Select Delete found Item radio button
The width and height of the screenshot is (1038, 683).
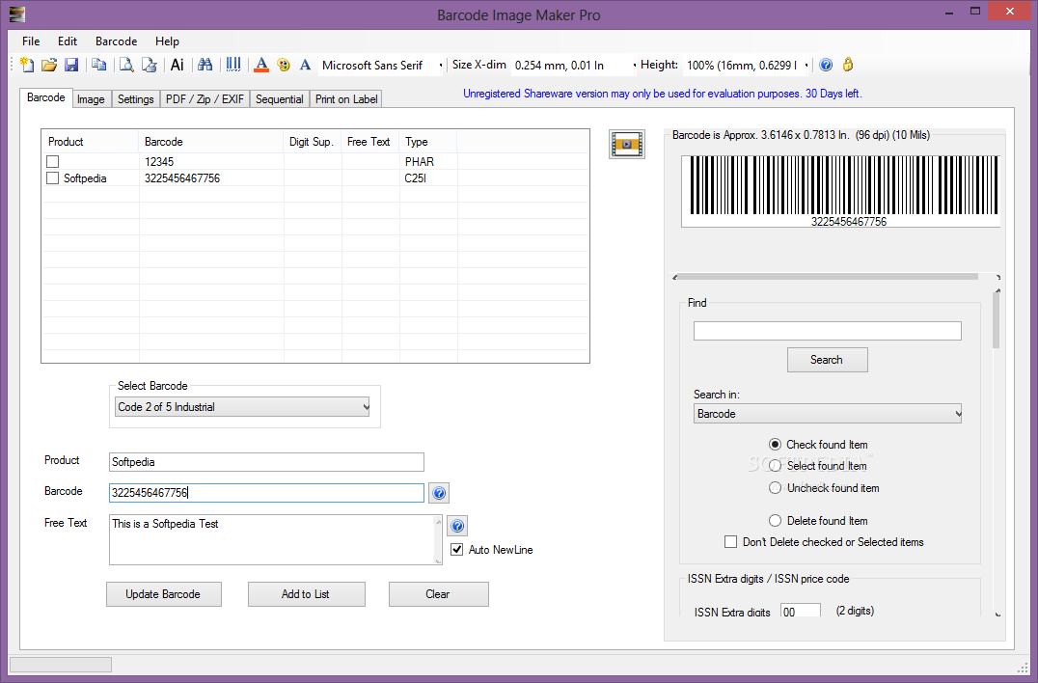[x=776, y=521]
